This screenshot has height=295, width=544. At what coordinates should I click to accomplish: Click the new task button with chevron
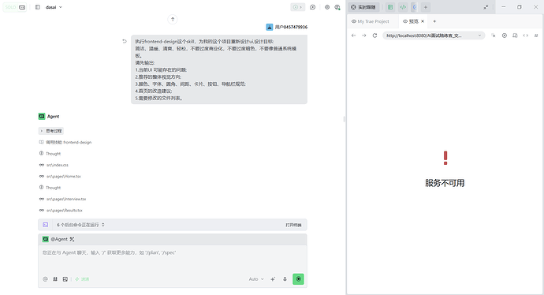[298, 7]
